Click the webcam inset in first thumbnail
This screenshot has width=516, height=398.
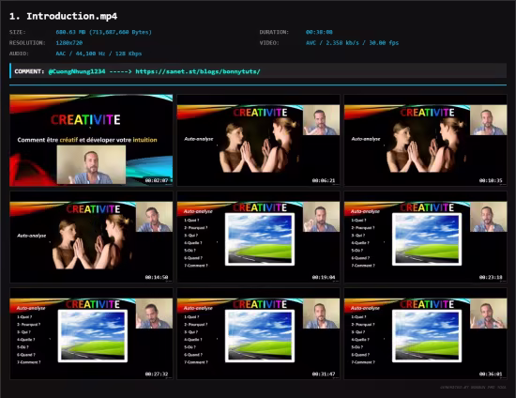(91, 164)
